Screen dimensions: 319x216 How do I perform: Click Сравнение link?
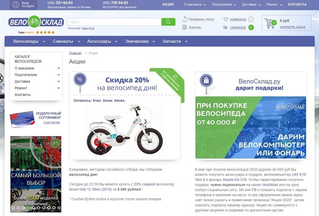238,28
